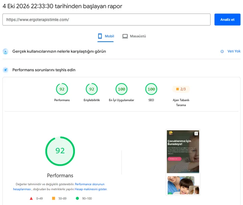Click the info icon beside Veri Yok
This screenshot has height=205, width=243.
(x=222, y=51)
